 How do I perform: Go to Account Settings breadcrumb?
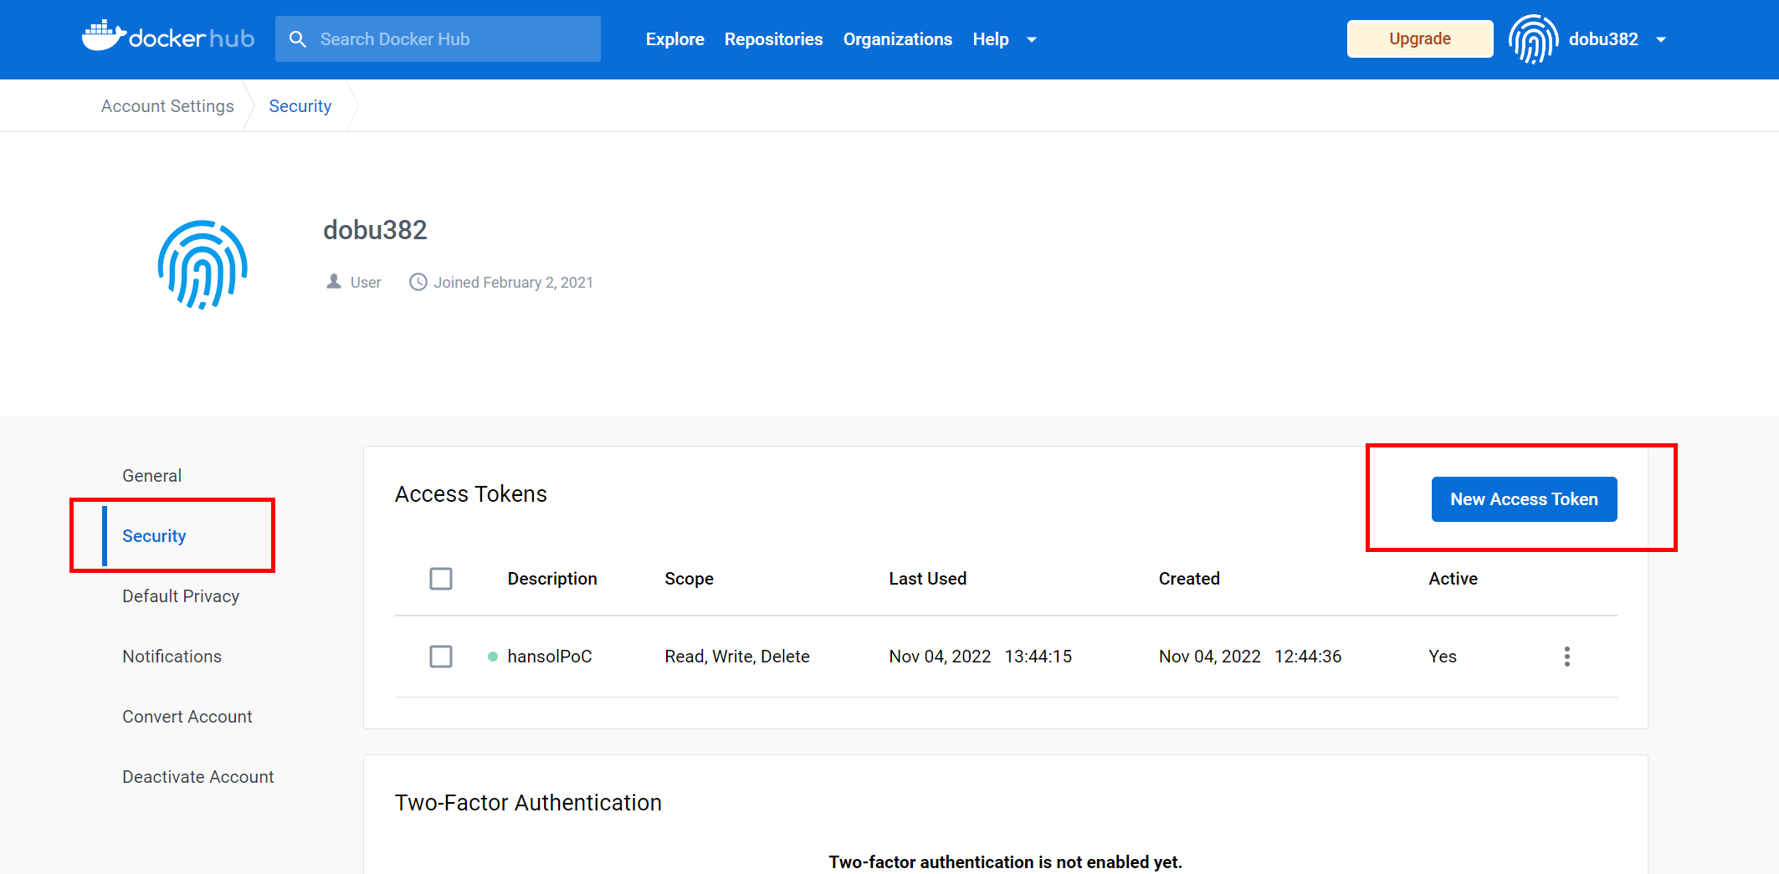click(167, 106)
